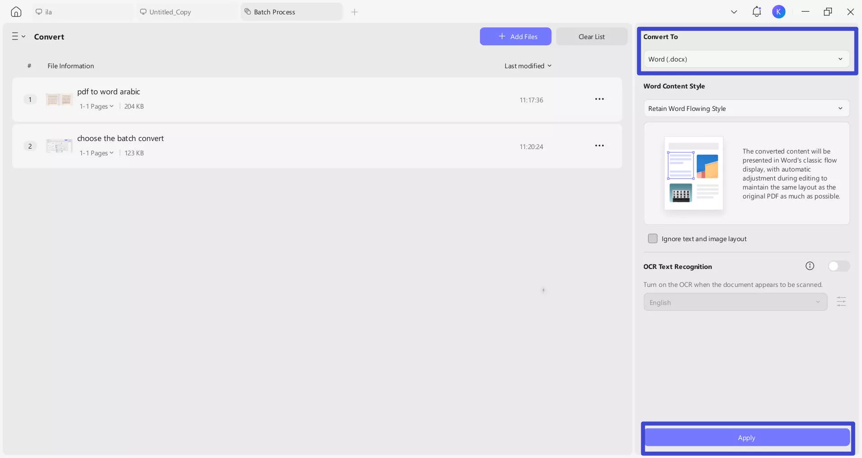
Task: Open the Convert To format dropdown
Action: tap(746, 59)
